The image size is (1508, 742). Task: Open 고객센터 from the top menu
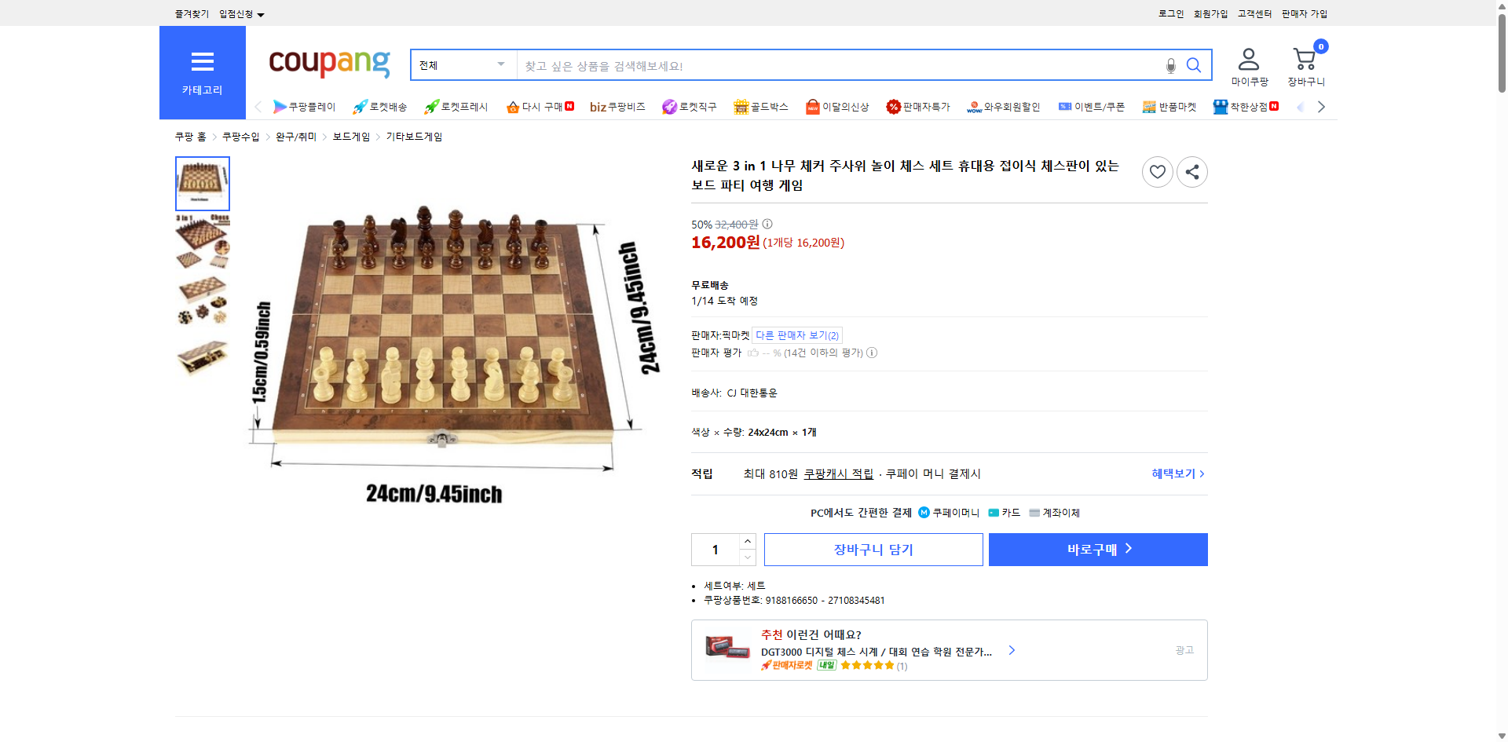point(1254,13)
